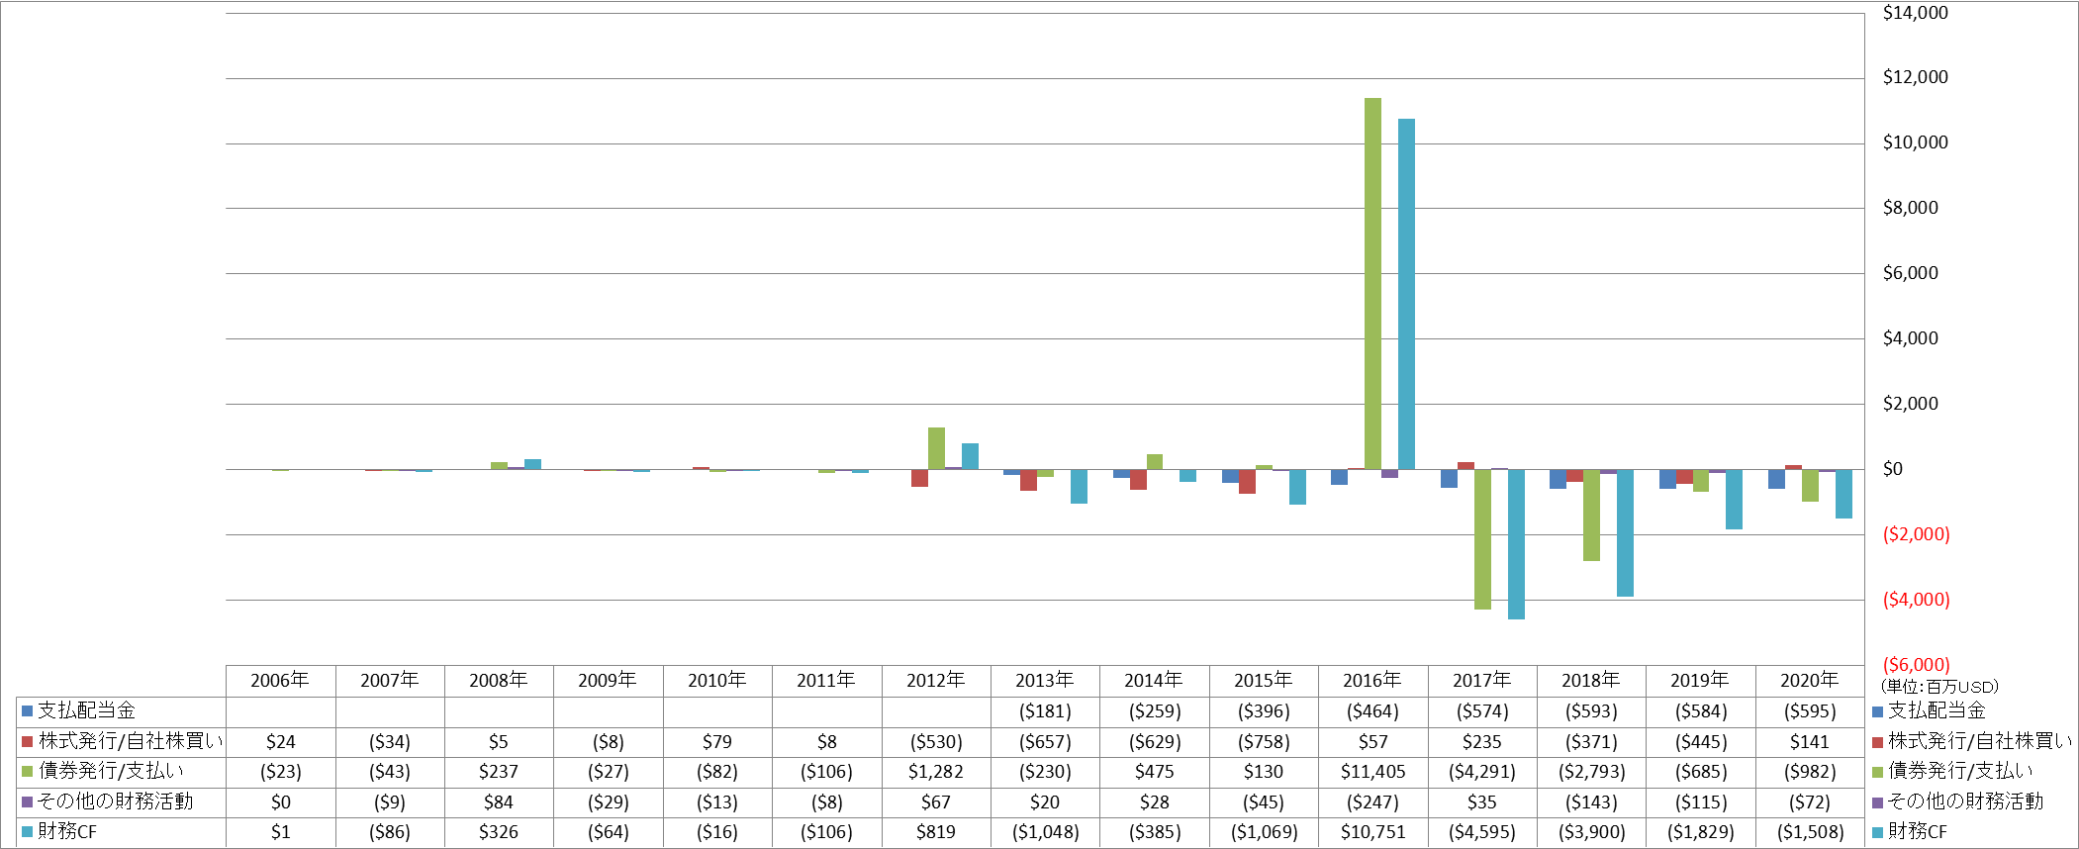
Task: Select the $10,751 table cell
Action: [1372, 831]
